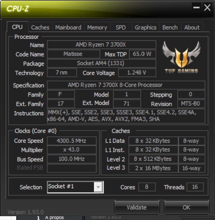The width and height of the screenshot is (215, 220).
Task: Click the Threads count field
Action: coord(195,187)
